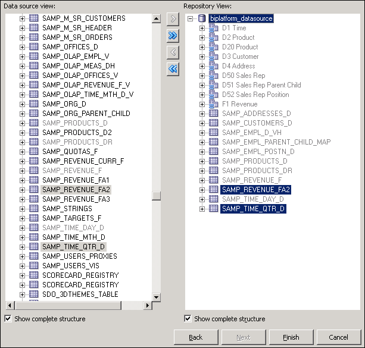Select SAMP_EMPL_PARENT_CHILD_MAP in Repository View

click(276, 142)
